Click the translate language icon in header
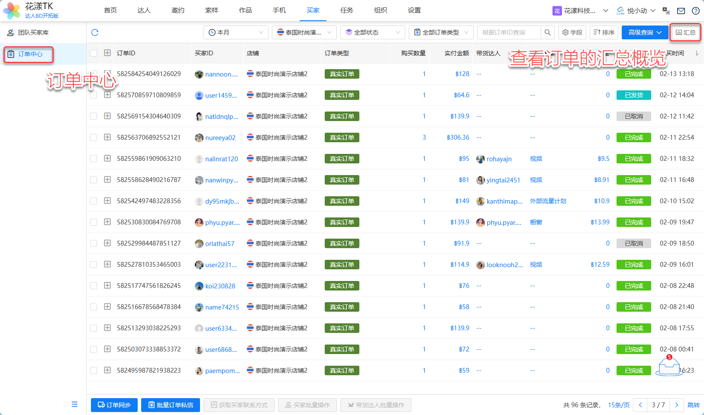 point(666,11)
